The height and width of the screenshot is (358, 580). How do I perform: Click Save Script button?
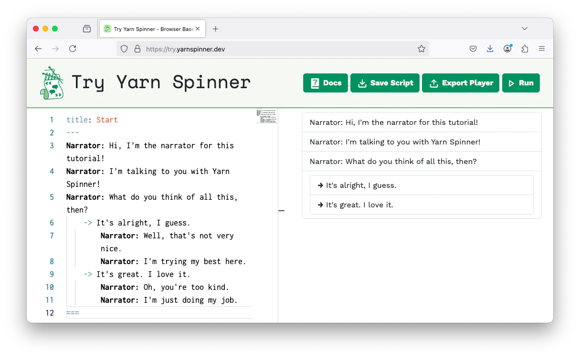(385, 83)
